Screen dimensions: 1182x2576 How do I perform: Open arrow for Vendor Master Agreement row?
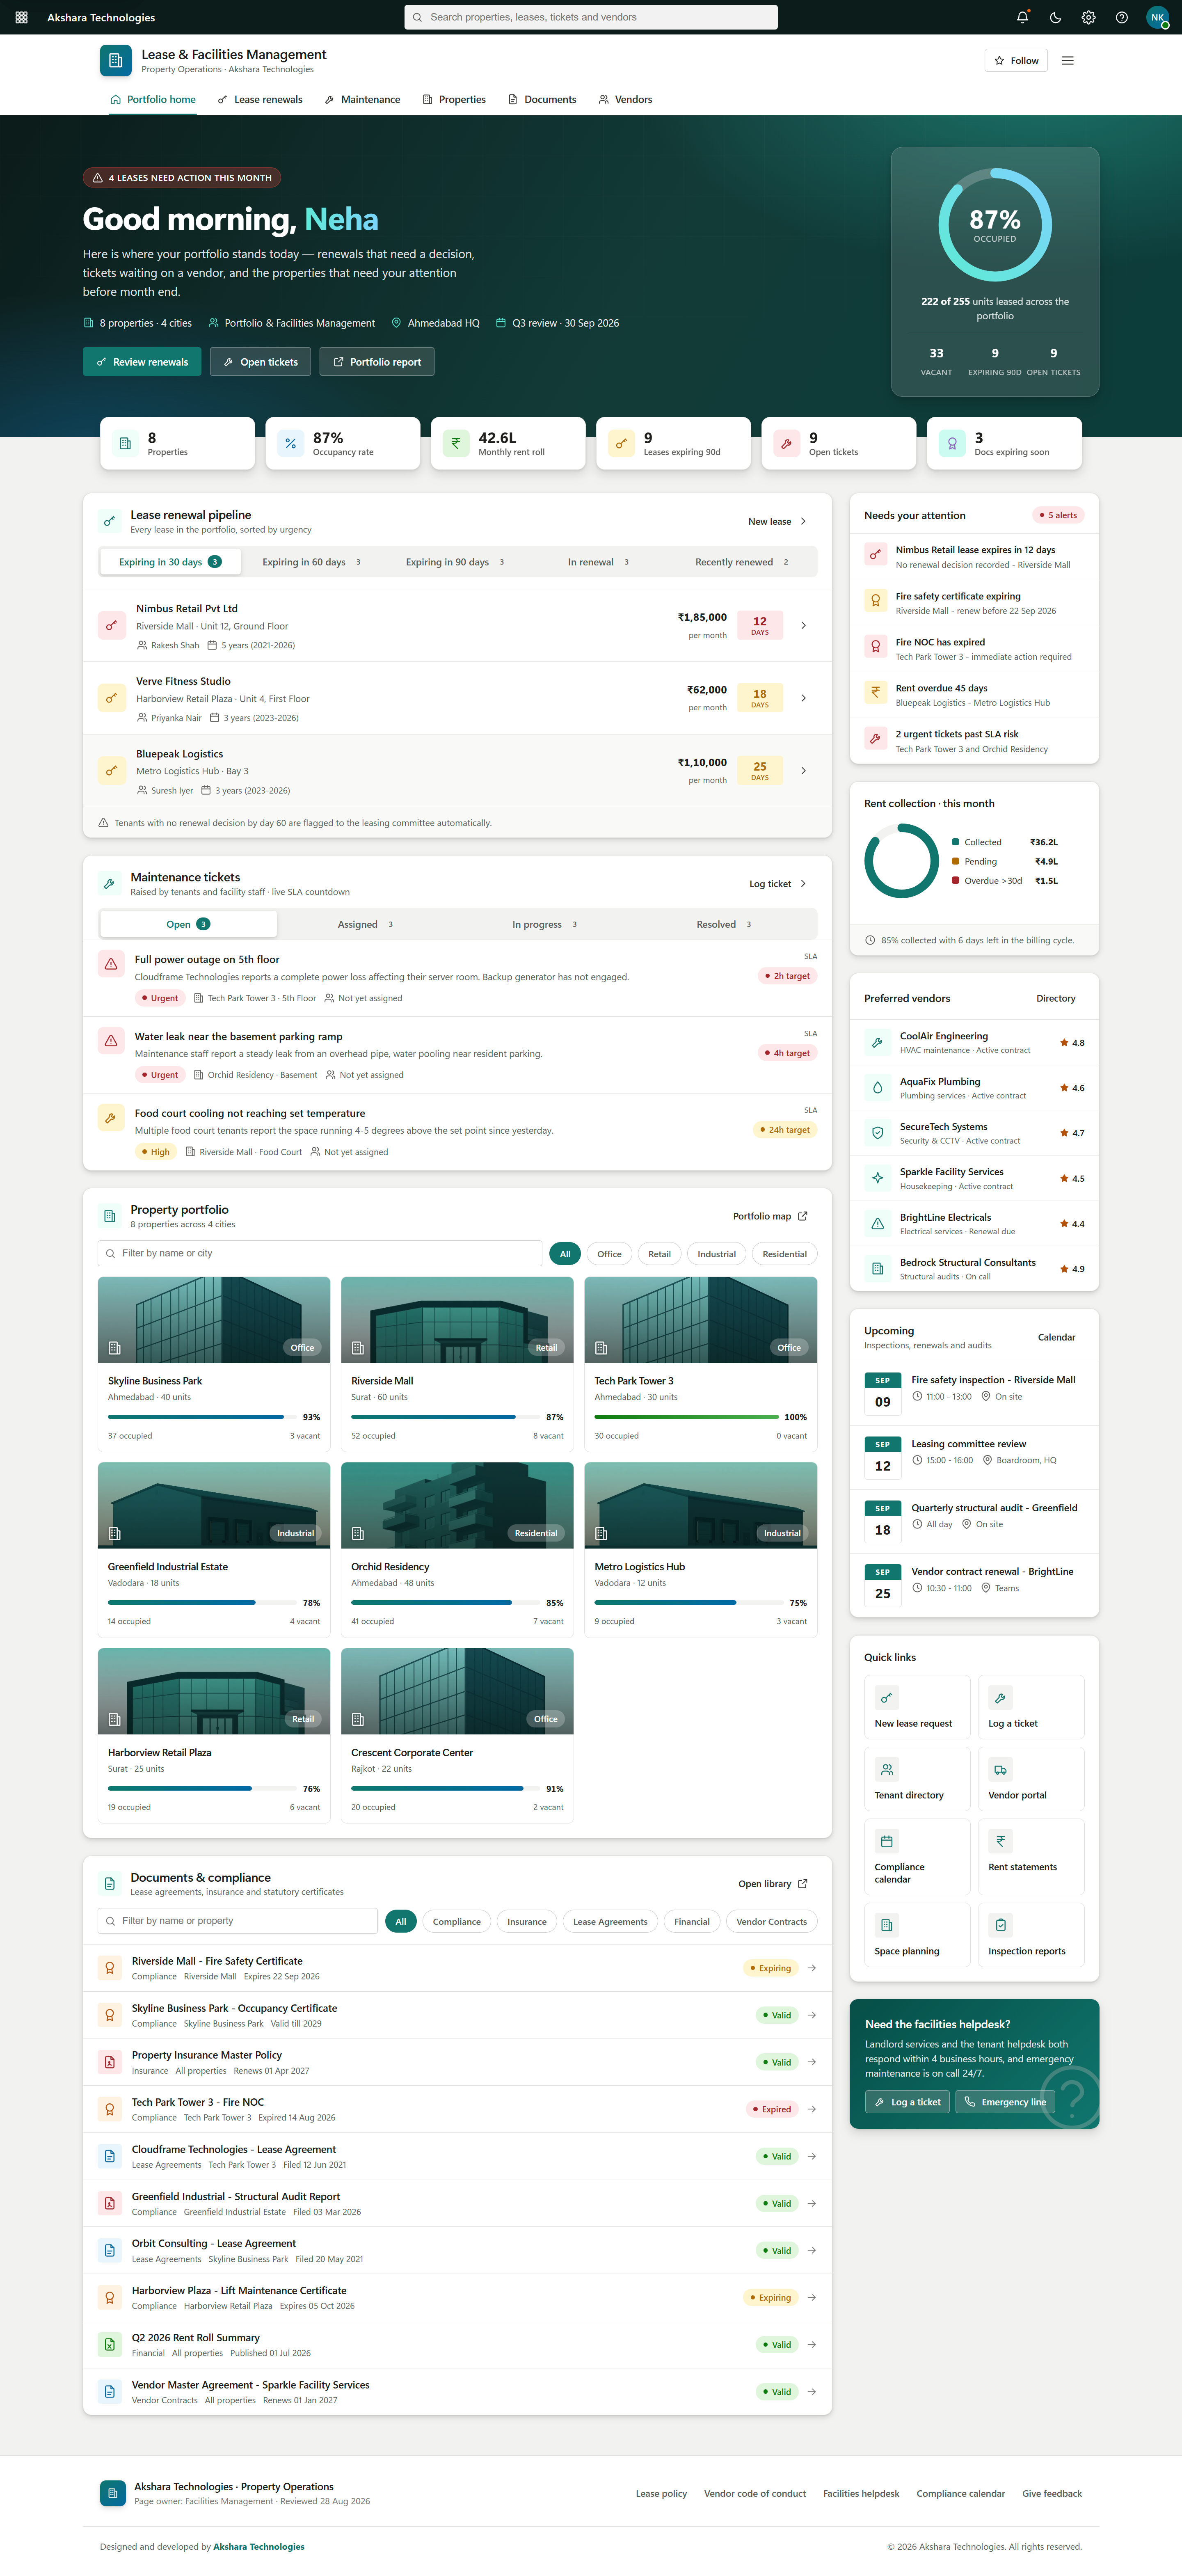tap(811, 2392)
